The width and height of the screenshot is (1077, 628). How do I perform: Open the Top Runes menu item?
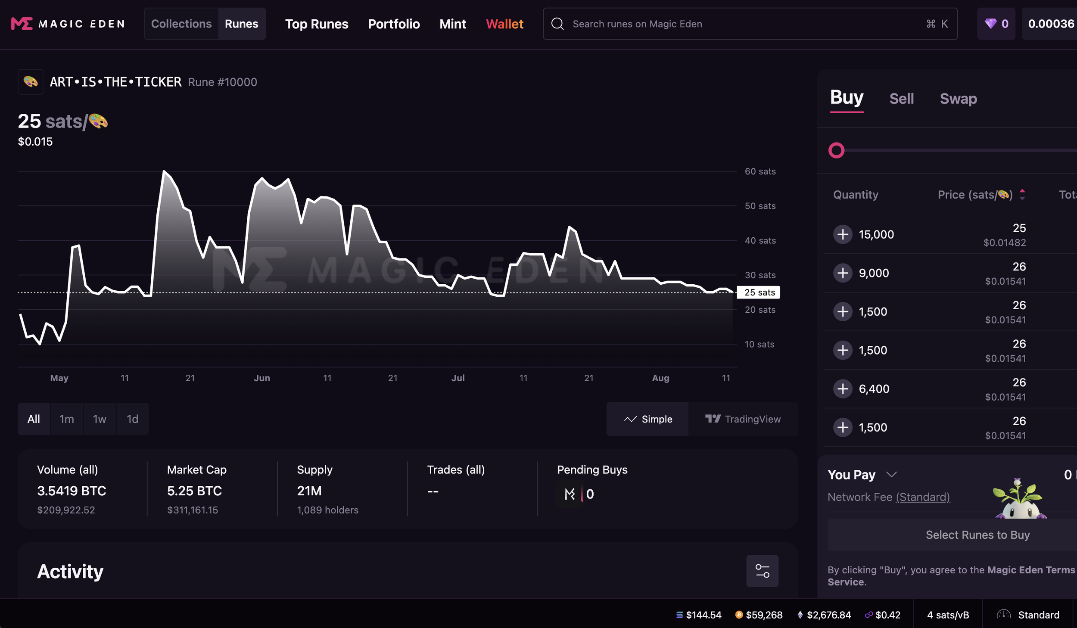[x=317, y=24]
